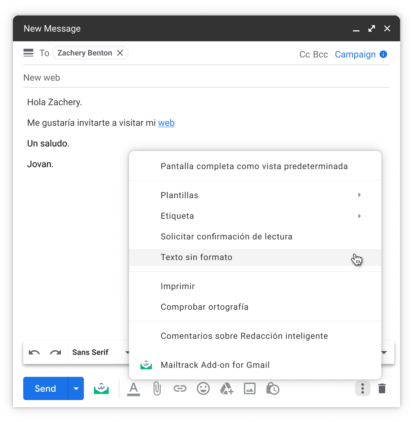The width and height of the screenshot is (413, 422).
Task: Toggle confidential mode lock-clock icon
Action: click(273, 388)
